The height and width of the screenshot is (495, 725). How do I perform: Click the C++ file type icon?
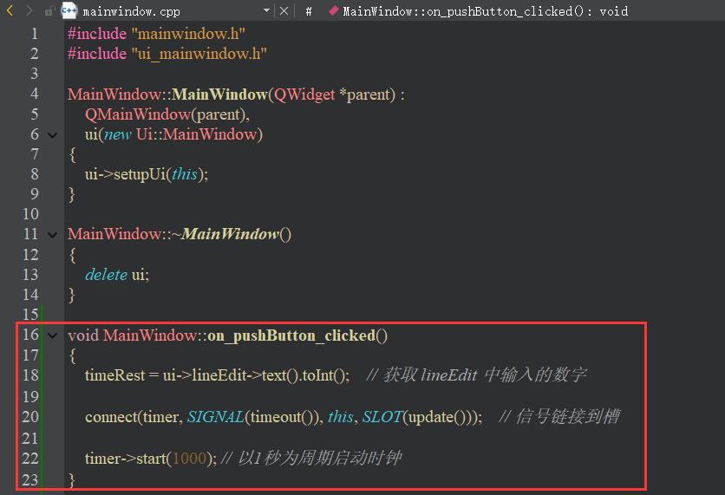(69, 11)
